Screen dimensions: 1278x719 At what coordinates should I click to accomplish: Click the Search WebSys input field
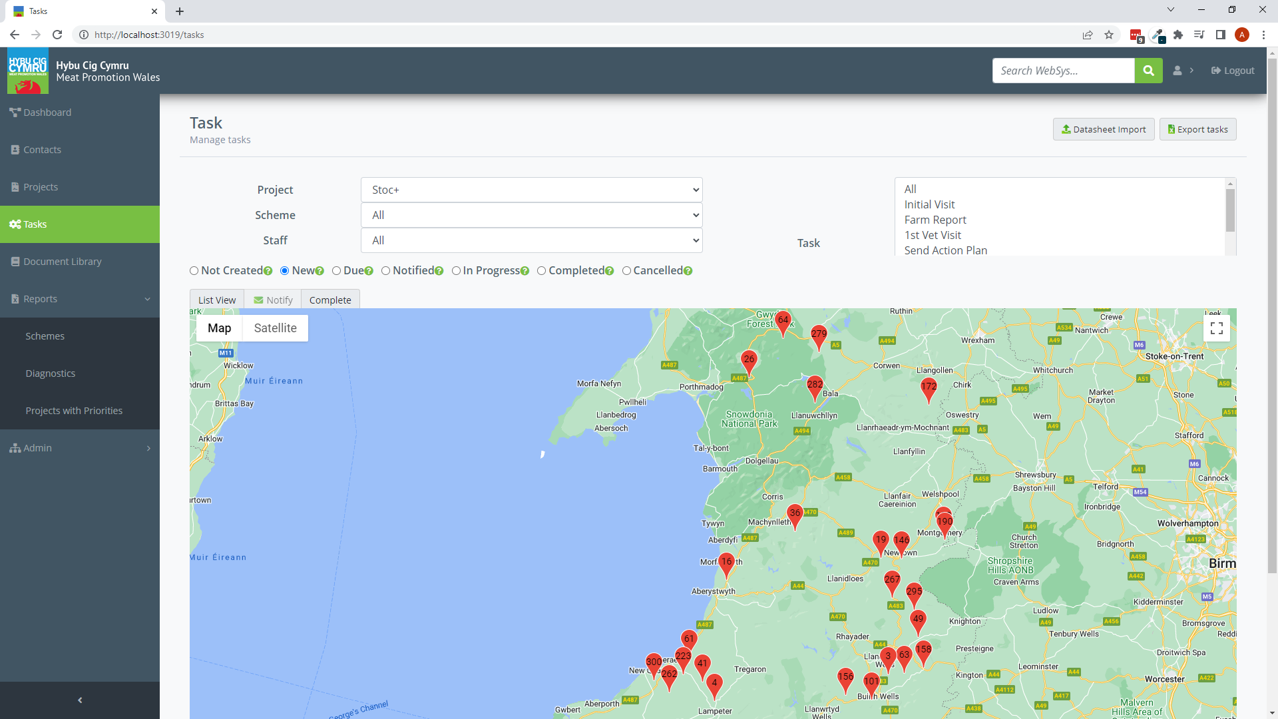click(1063, 71)
